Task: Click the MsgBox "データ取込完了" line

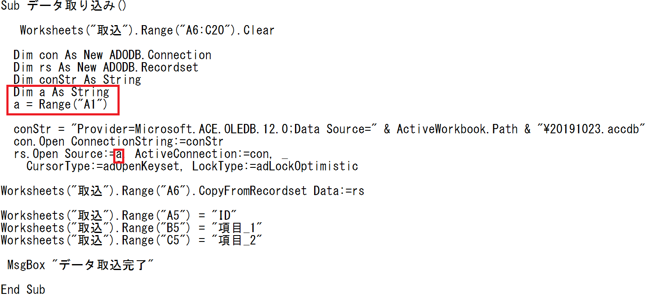Action: pyautogui.click(x=80, y=265)
